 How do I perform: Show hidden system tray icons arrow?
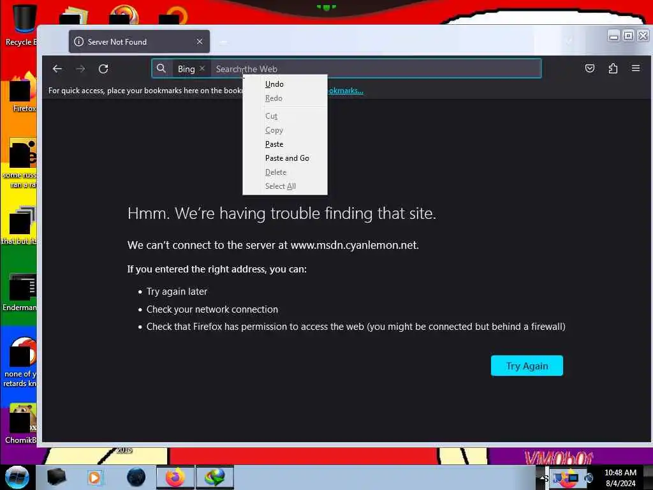[543, 478]
